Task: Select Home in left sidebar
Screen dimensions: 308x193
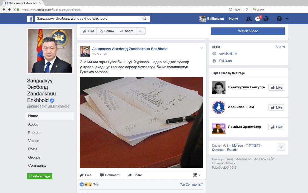Action: point(50,116)
